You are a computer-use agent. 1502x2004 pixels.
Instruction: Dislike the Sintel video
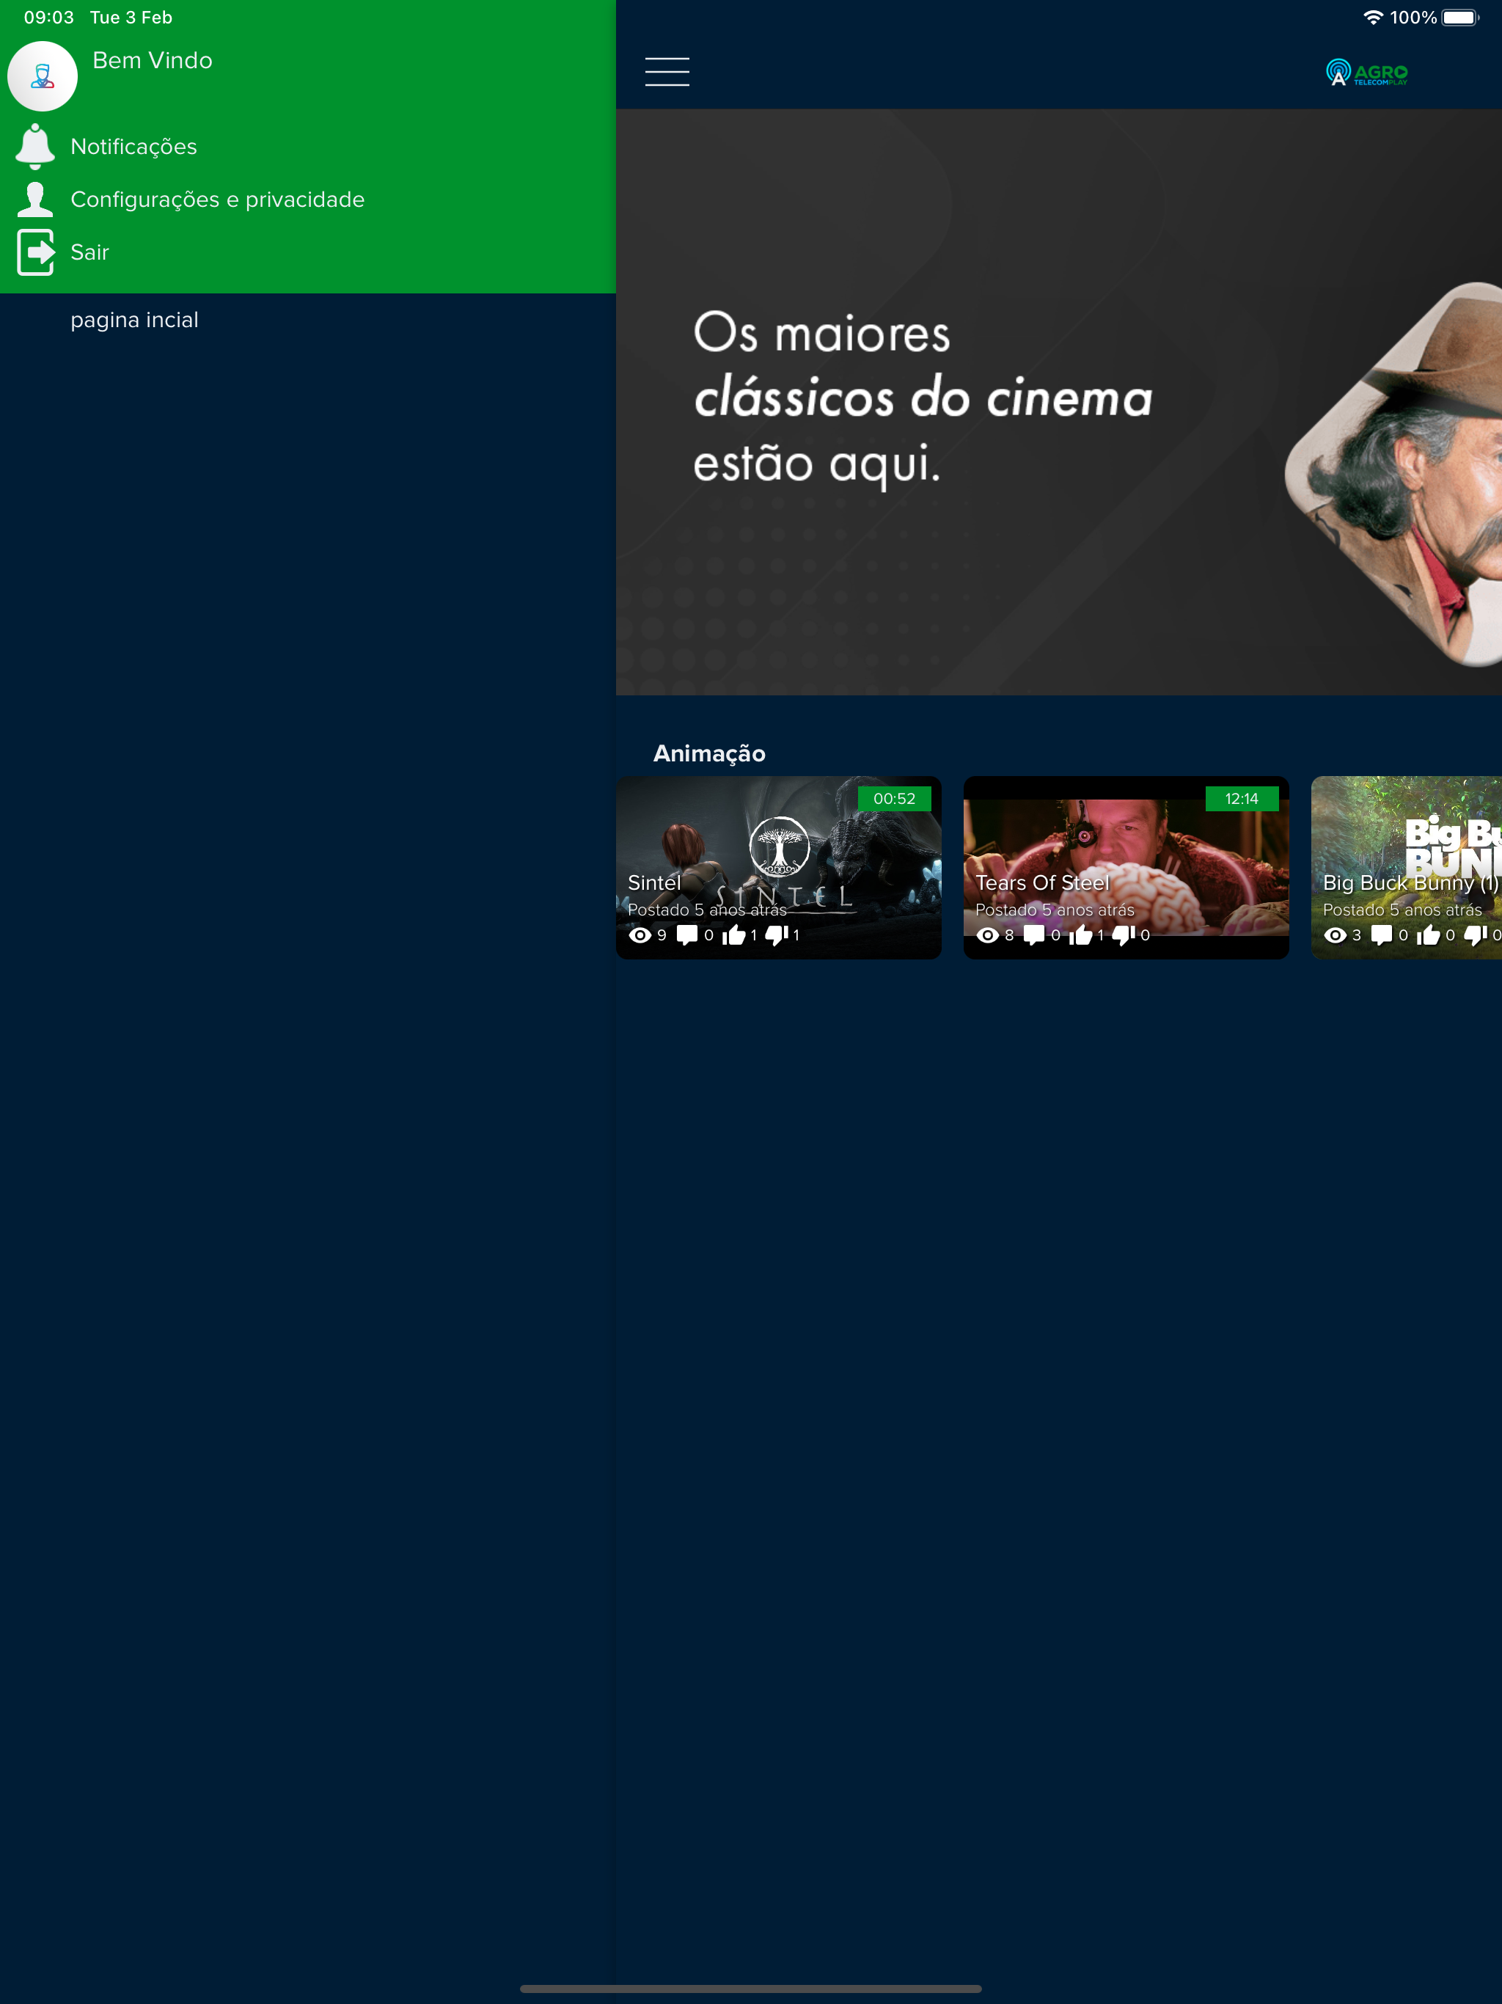click(777, 935)
